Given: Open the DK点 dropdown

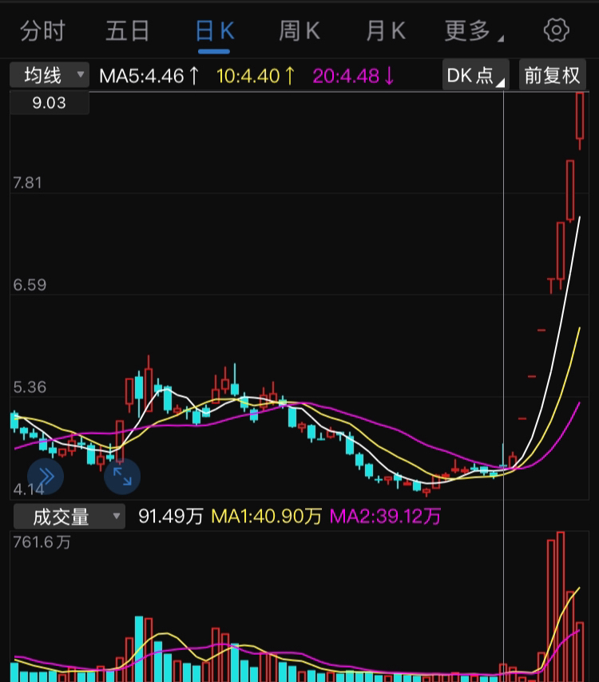Looking at the screenshot, I should coord(475,75).
